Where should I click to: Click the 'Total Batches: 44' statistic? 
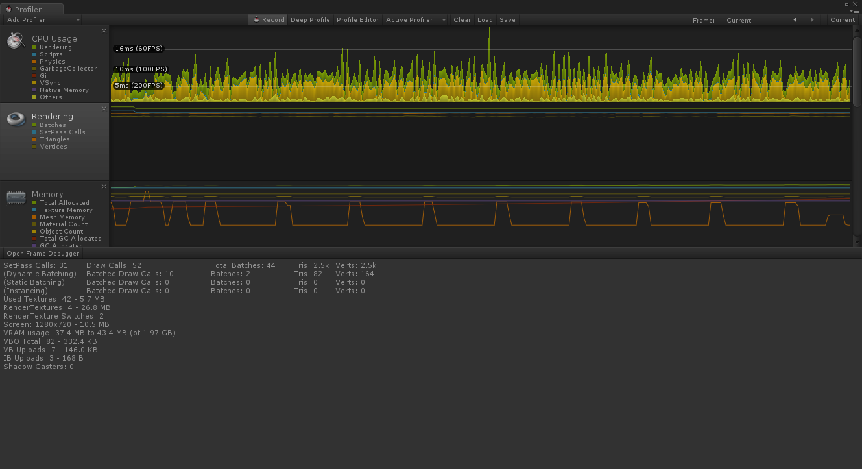pos(243,265)
